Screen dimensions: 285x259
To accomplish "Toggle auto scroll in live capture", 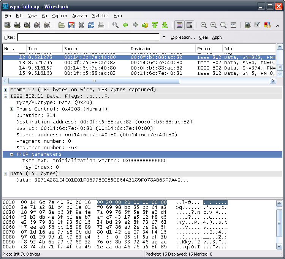I will click(x=189, y=25).
